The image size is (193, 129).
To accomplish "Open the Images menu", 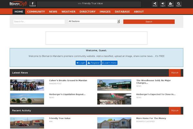I will [x=105, y=12].
